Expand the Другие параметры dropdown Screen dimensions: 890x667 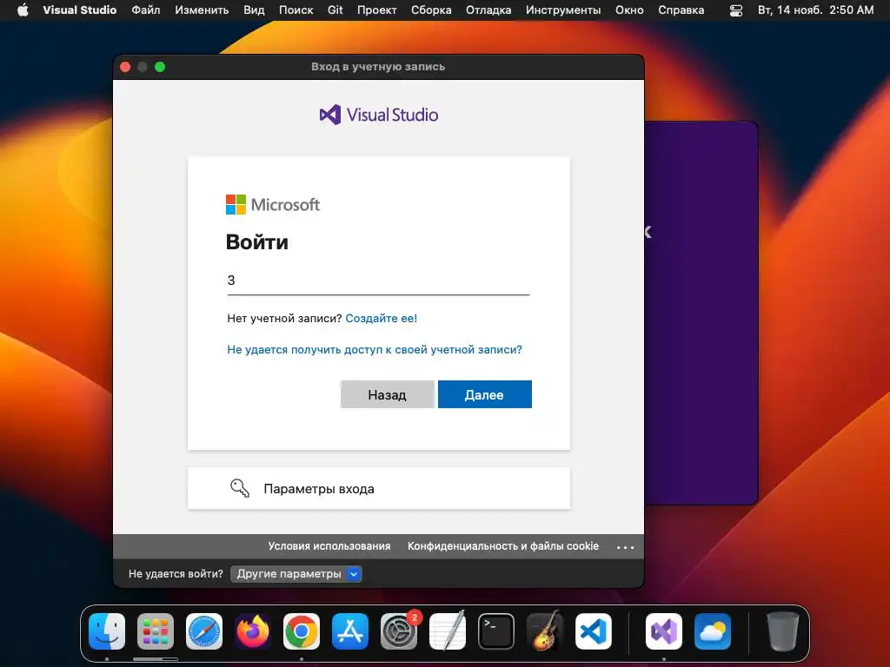tap(296, 574)
